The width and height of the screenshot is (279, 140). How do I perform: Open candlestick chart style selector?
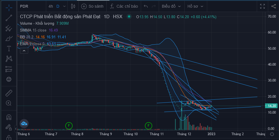tap(73, 6)
